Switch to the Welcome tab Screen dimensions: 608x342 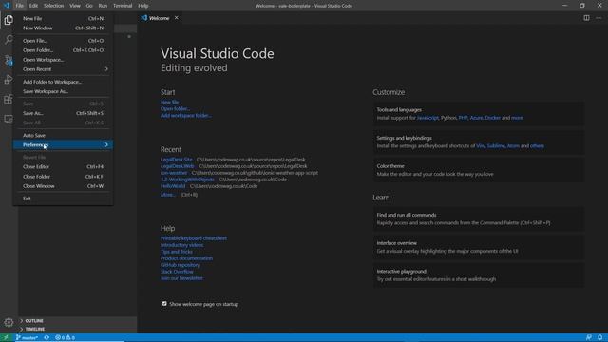(x=160, y=18)
